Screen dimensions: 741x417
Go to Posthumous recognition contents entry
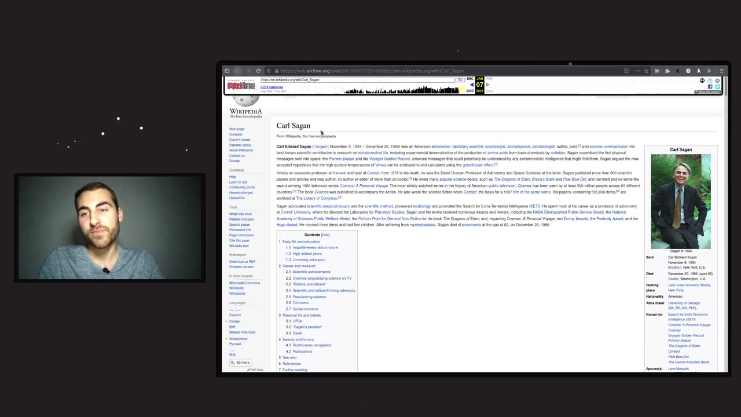[x=312, y=345]
